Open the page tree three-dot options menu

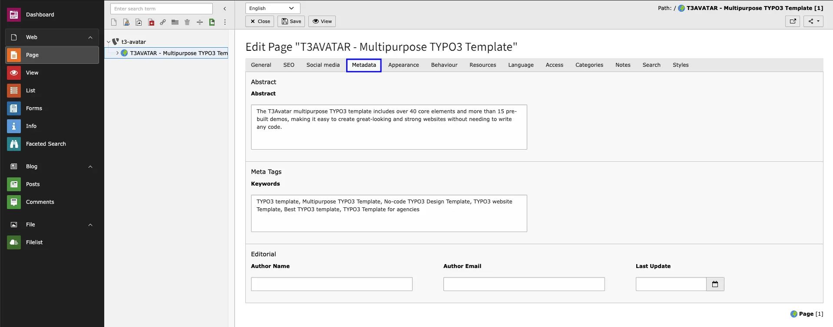point(225,22)
